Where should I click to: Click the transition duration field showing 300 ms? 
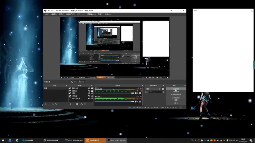click(155, 92)
